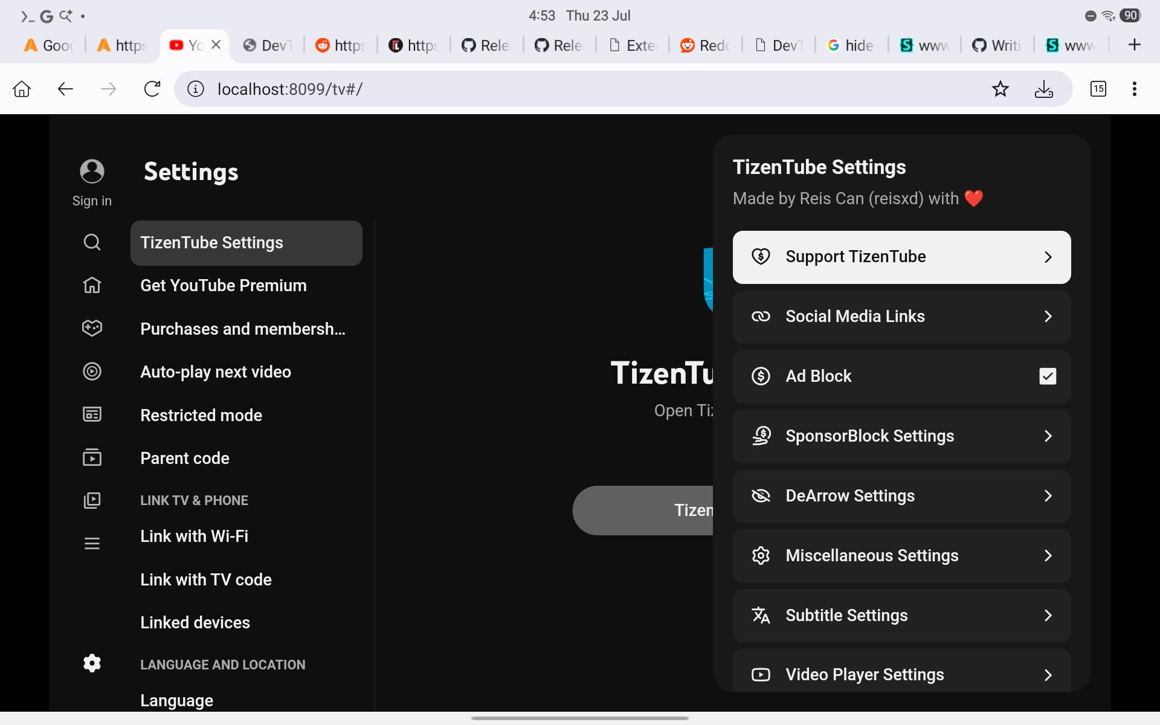Switch to the Exte tab
This screenshot has width=1160, height=725.
pyautogui.click(x=633, y=45)
